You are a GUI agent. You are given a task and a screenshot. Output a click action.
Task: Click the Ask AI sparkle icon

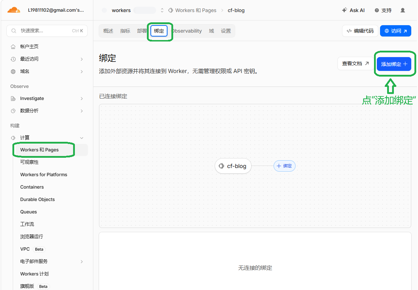pyautogui.click(x=345, y=10)
